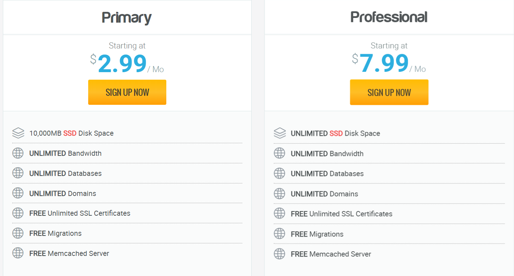Screen dimensions: 514x276
Task: Click the Professional plan heading
Action: pyautogui.click(x=389, y=17)
